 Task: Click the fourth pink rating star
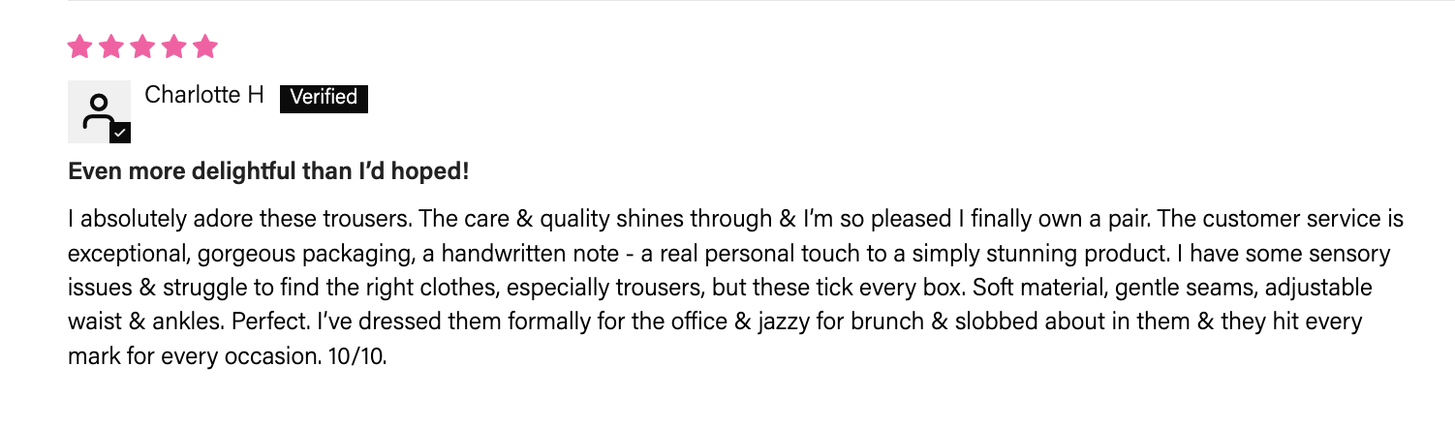point(173,46)
